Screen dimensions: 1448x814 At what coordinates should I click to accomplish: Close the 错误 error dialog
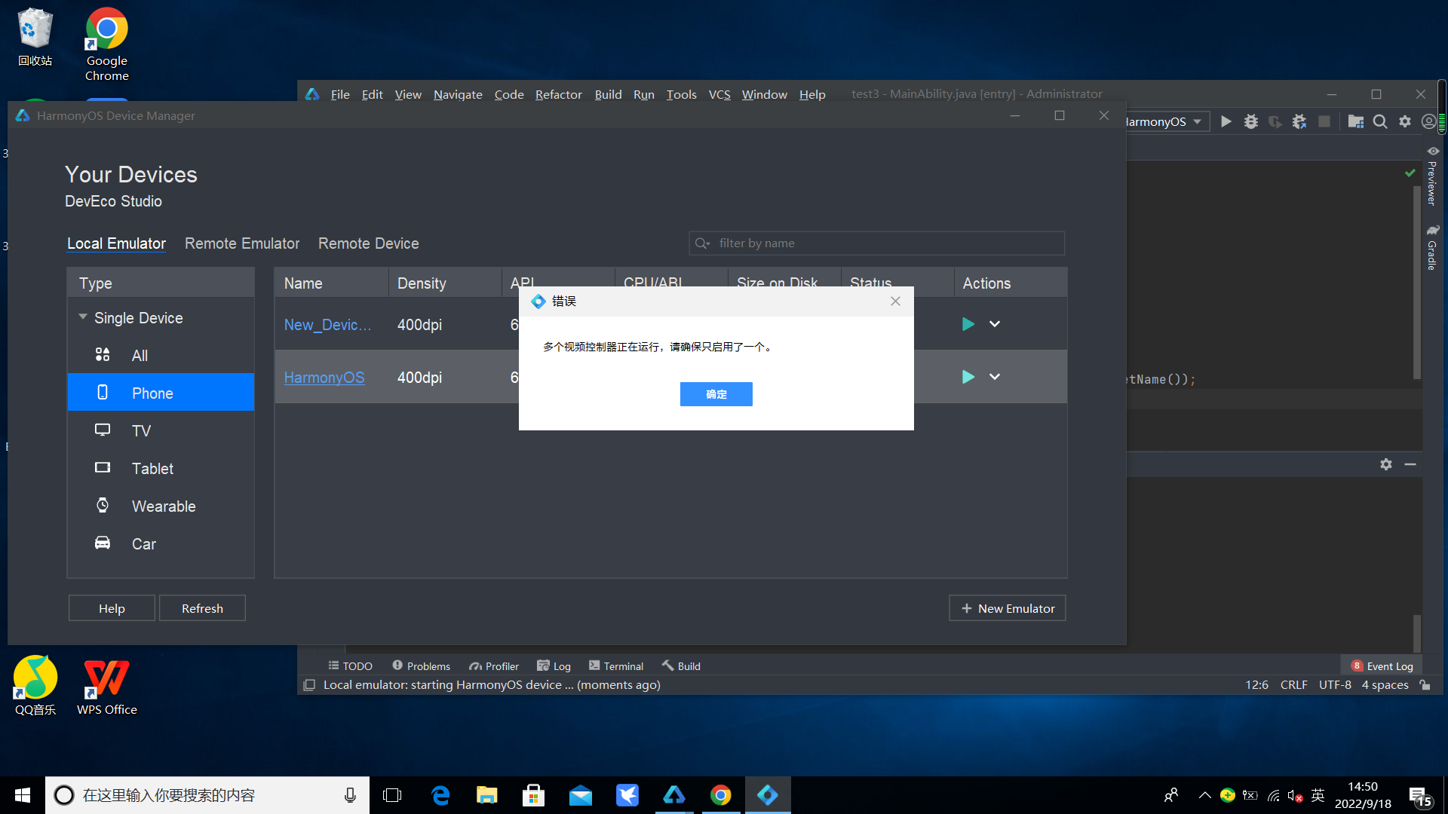tap(895, 301)
